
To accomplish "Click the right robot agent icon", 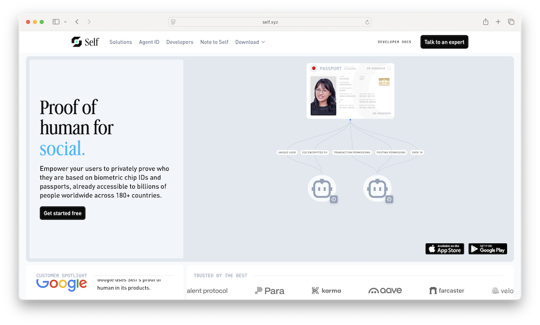I will point(377,189).
